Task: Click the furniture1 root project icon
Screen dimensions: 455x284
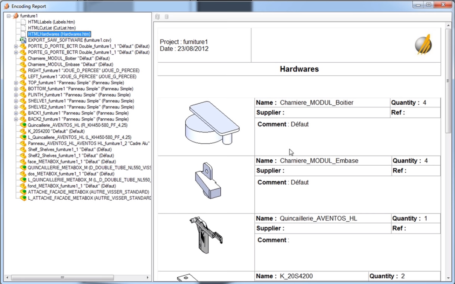Action: coord(16,16)
